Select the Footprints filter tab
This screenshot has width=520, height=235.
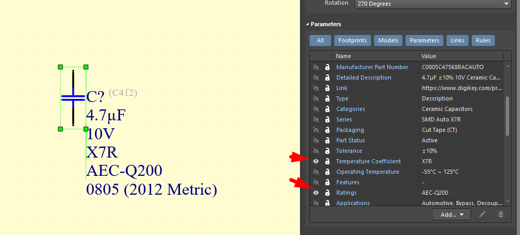(353, 40)
